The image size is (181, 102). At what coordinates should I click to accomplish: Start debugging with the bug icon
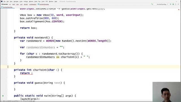click(173, 4)
